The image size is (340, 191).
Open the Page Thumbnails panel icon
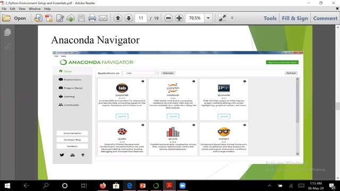[x=7, y=32]
